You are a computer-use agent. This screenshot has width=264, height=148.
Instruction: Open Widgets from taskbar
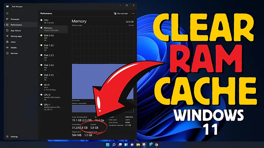pyautogui.click(x=126, y=145)
